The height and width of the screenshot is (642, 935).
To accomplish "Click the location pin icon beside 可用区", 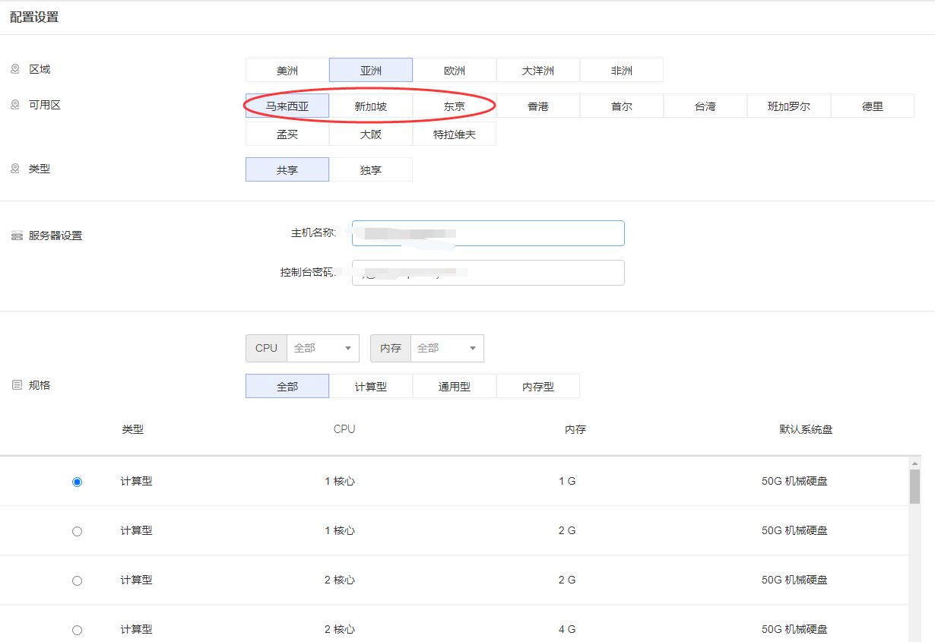I will point(15,105).
